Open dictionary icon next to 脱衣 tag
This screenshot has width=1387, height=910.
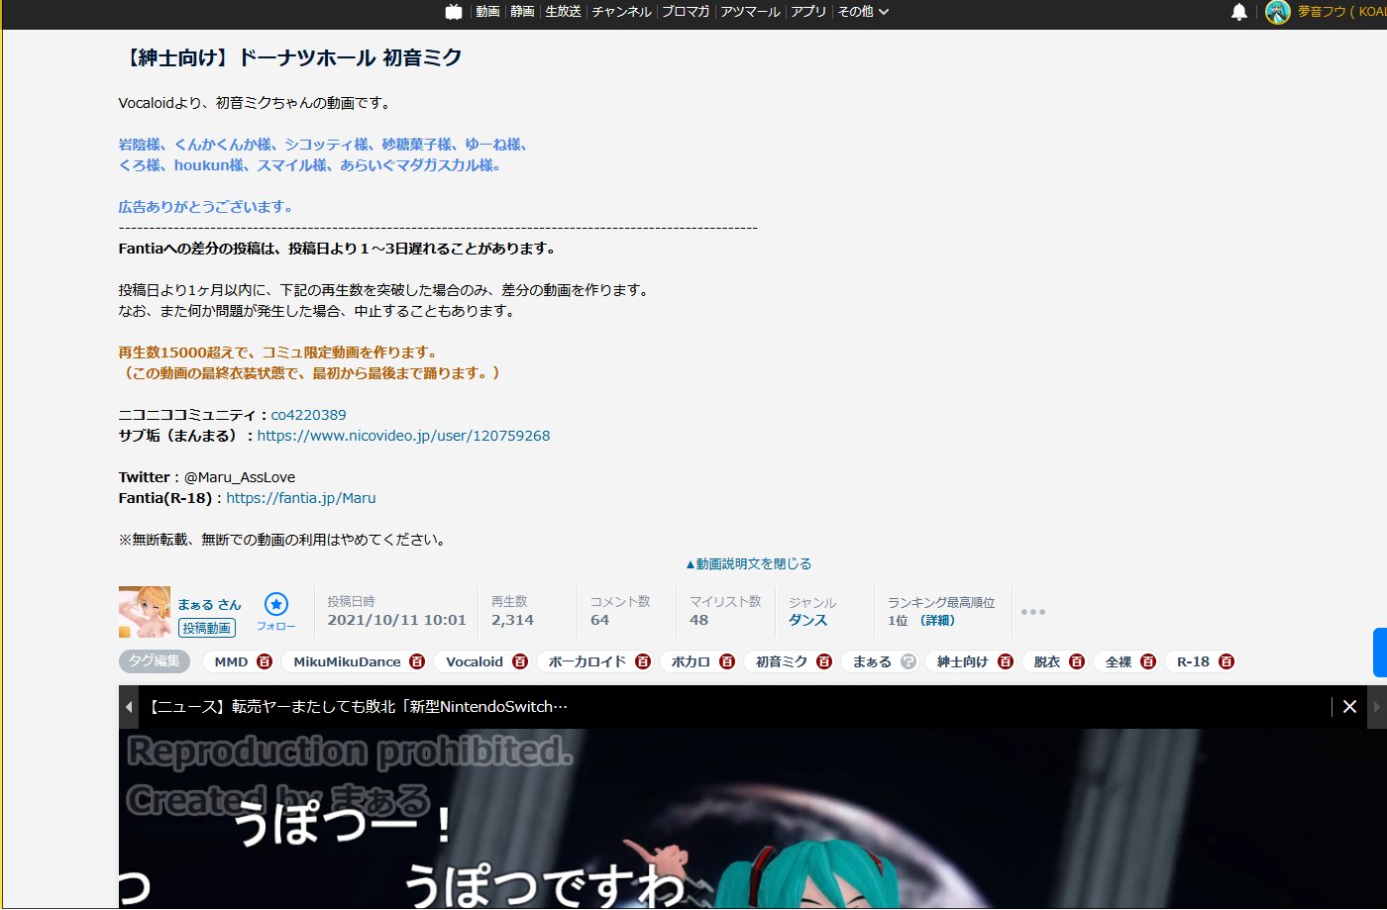[1077, 661]
